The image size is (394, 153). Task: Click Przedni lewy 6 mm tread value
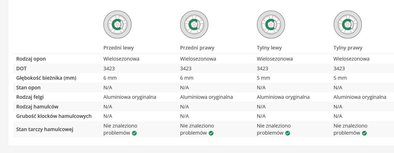[x=110, y=78]
